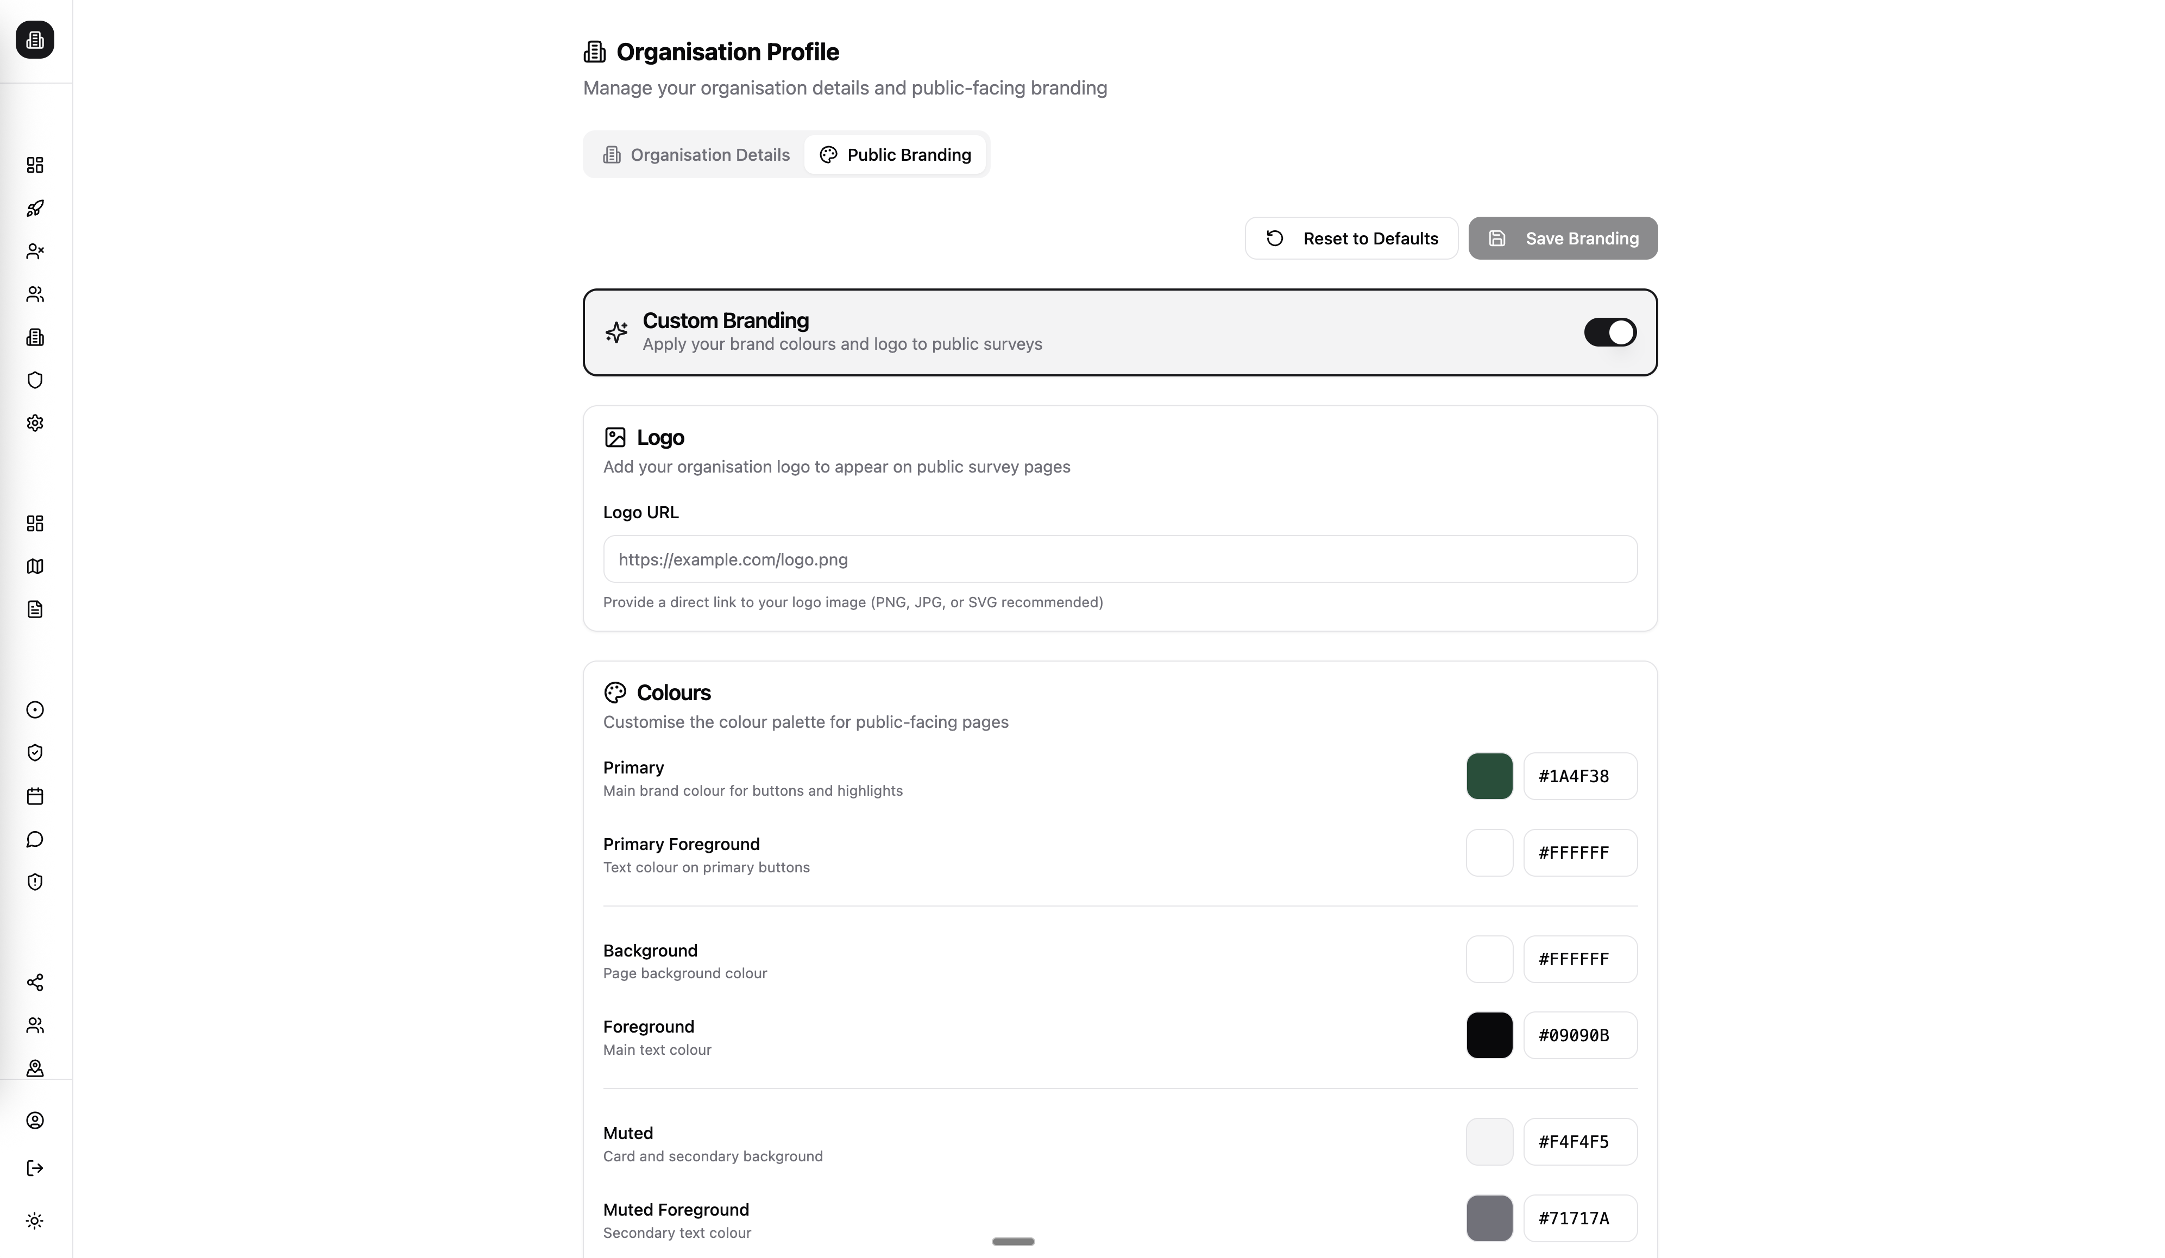Open the calendar icon in the sidebar

click(34, 796)
